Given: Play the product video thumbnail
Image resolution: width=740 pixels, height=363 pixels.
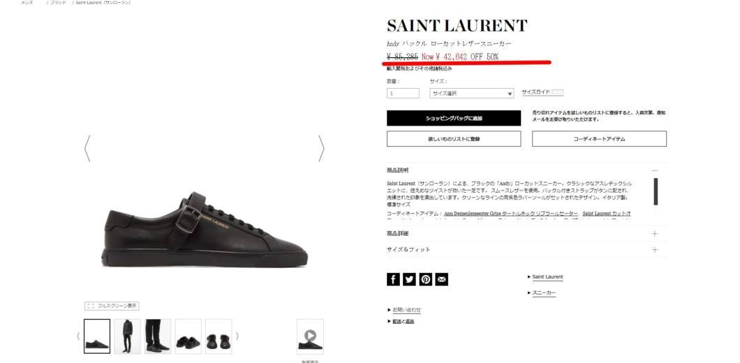Looking at the screenshot, I should [x=310, y=336].
